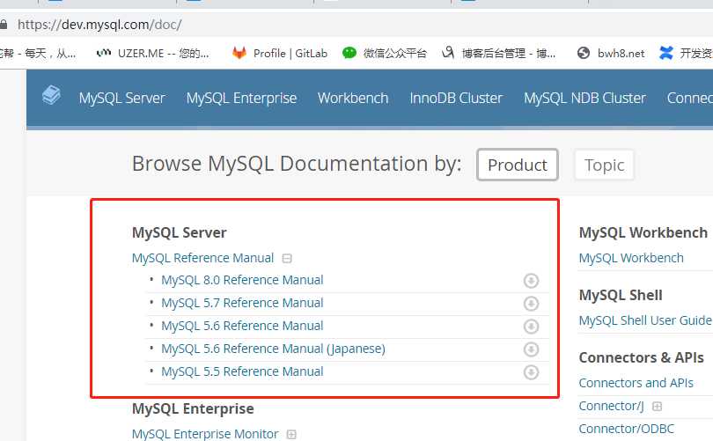This screenshot has height=441, width=713.
Task: Click the padlock icon in address bar
Action: (x=4, y=24)
